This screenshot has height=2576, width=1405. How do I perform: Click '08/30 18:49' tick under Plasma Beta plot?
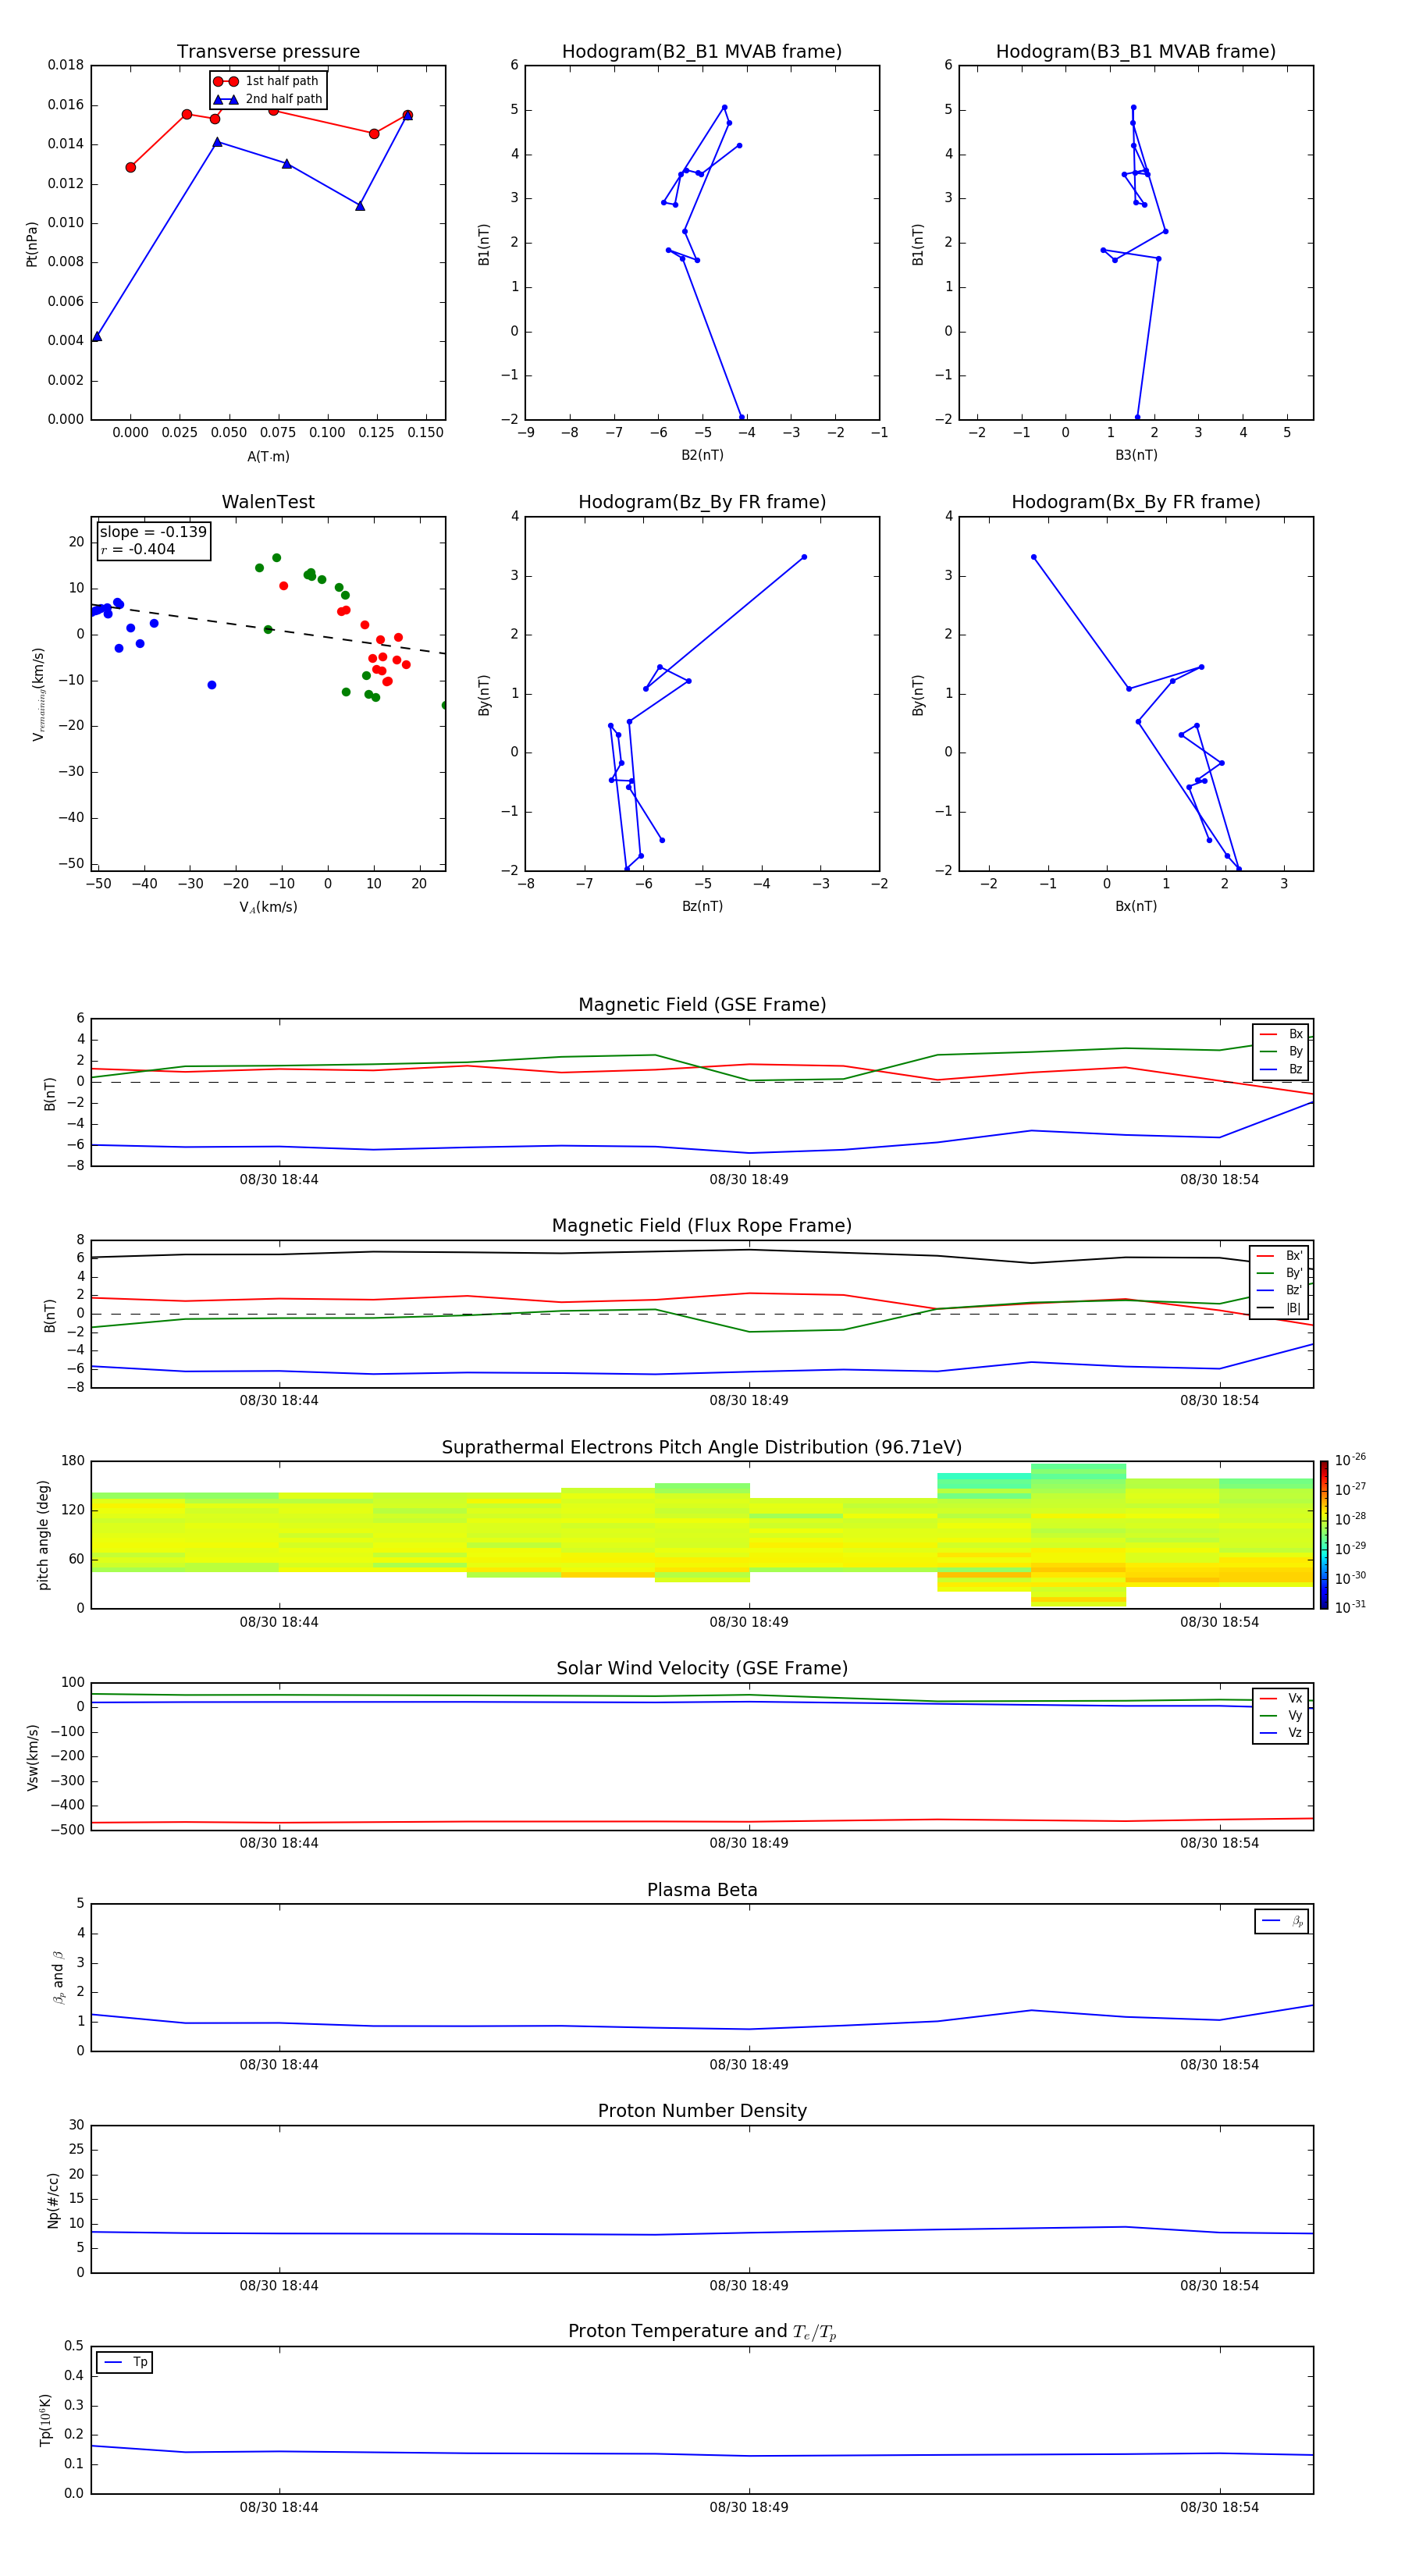[749, 2065]
